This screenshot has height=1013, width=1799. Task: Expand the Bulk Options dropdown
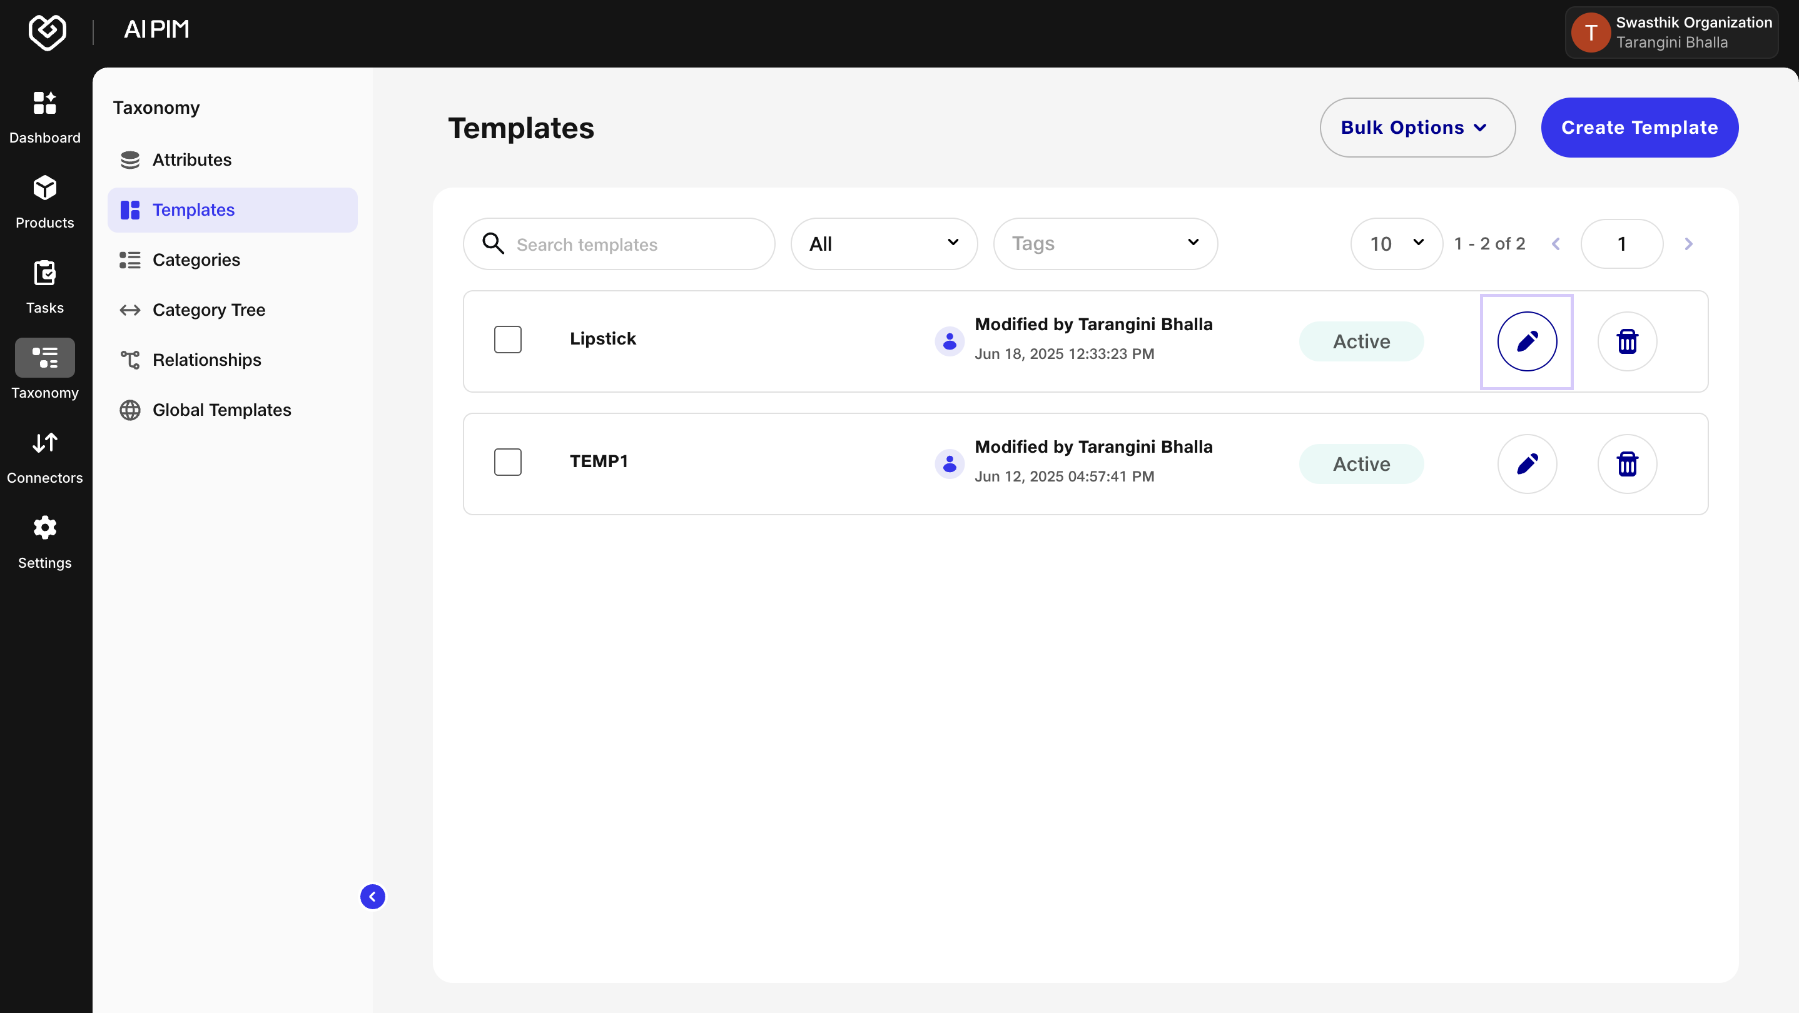click(x=1417, y=128)
